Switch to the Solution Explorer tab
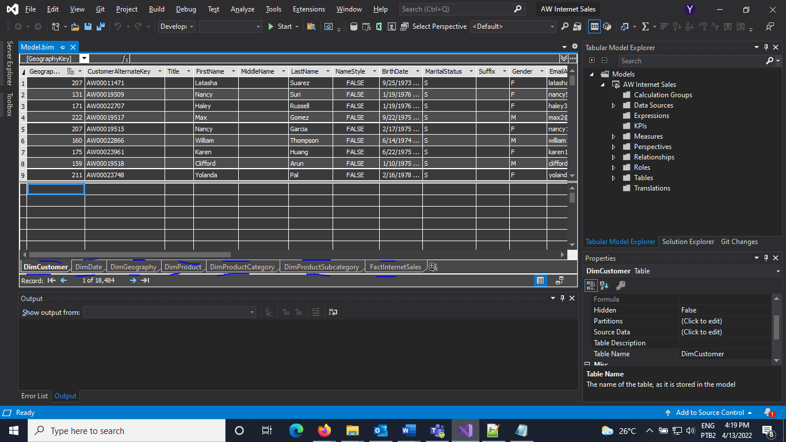This screenshot has height=442, width=786. 688,242
